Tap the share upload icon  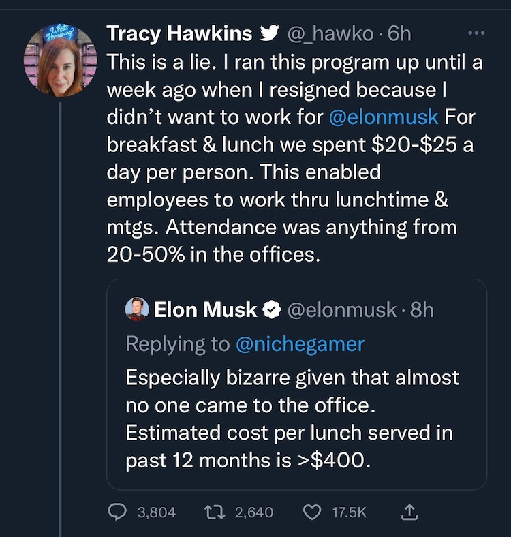(410, 512)
